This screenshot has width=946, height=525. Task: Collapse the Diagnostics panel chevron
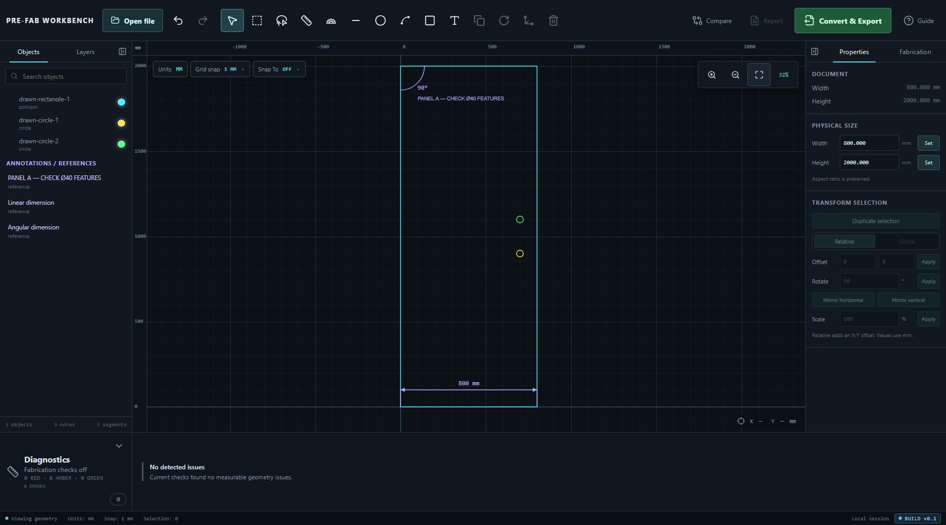pyautogui.click(x=119, y=446)
